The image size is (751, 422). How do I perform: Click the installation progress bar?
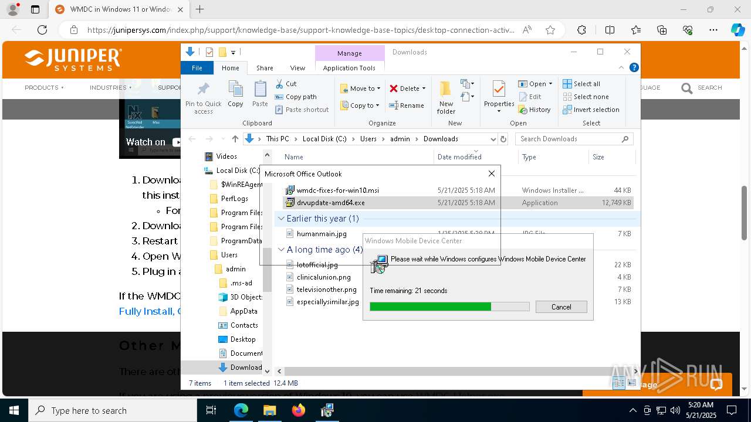449,307
